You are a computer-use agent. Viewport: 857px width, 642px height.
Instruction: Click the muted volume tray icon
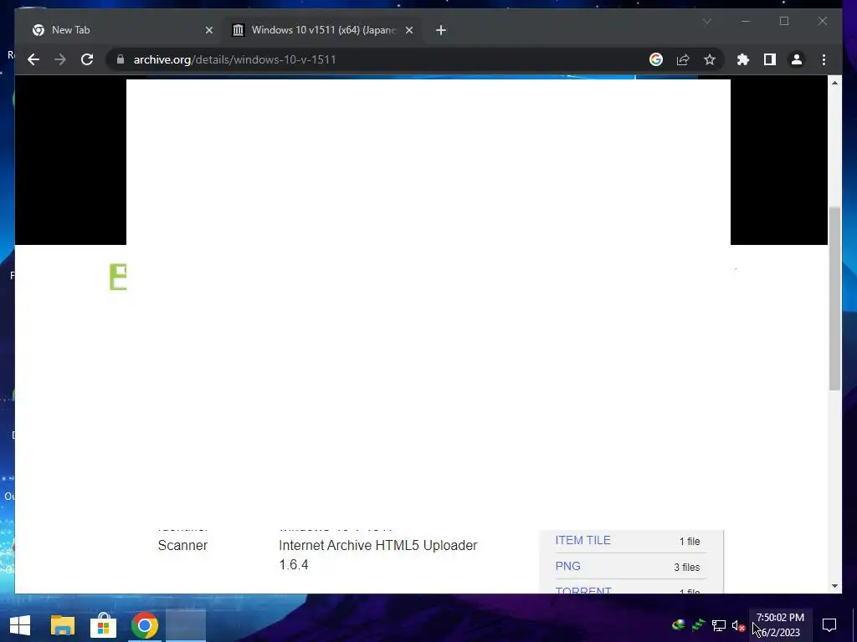pos(738,625)
